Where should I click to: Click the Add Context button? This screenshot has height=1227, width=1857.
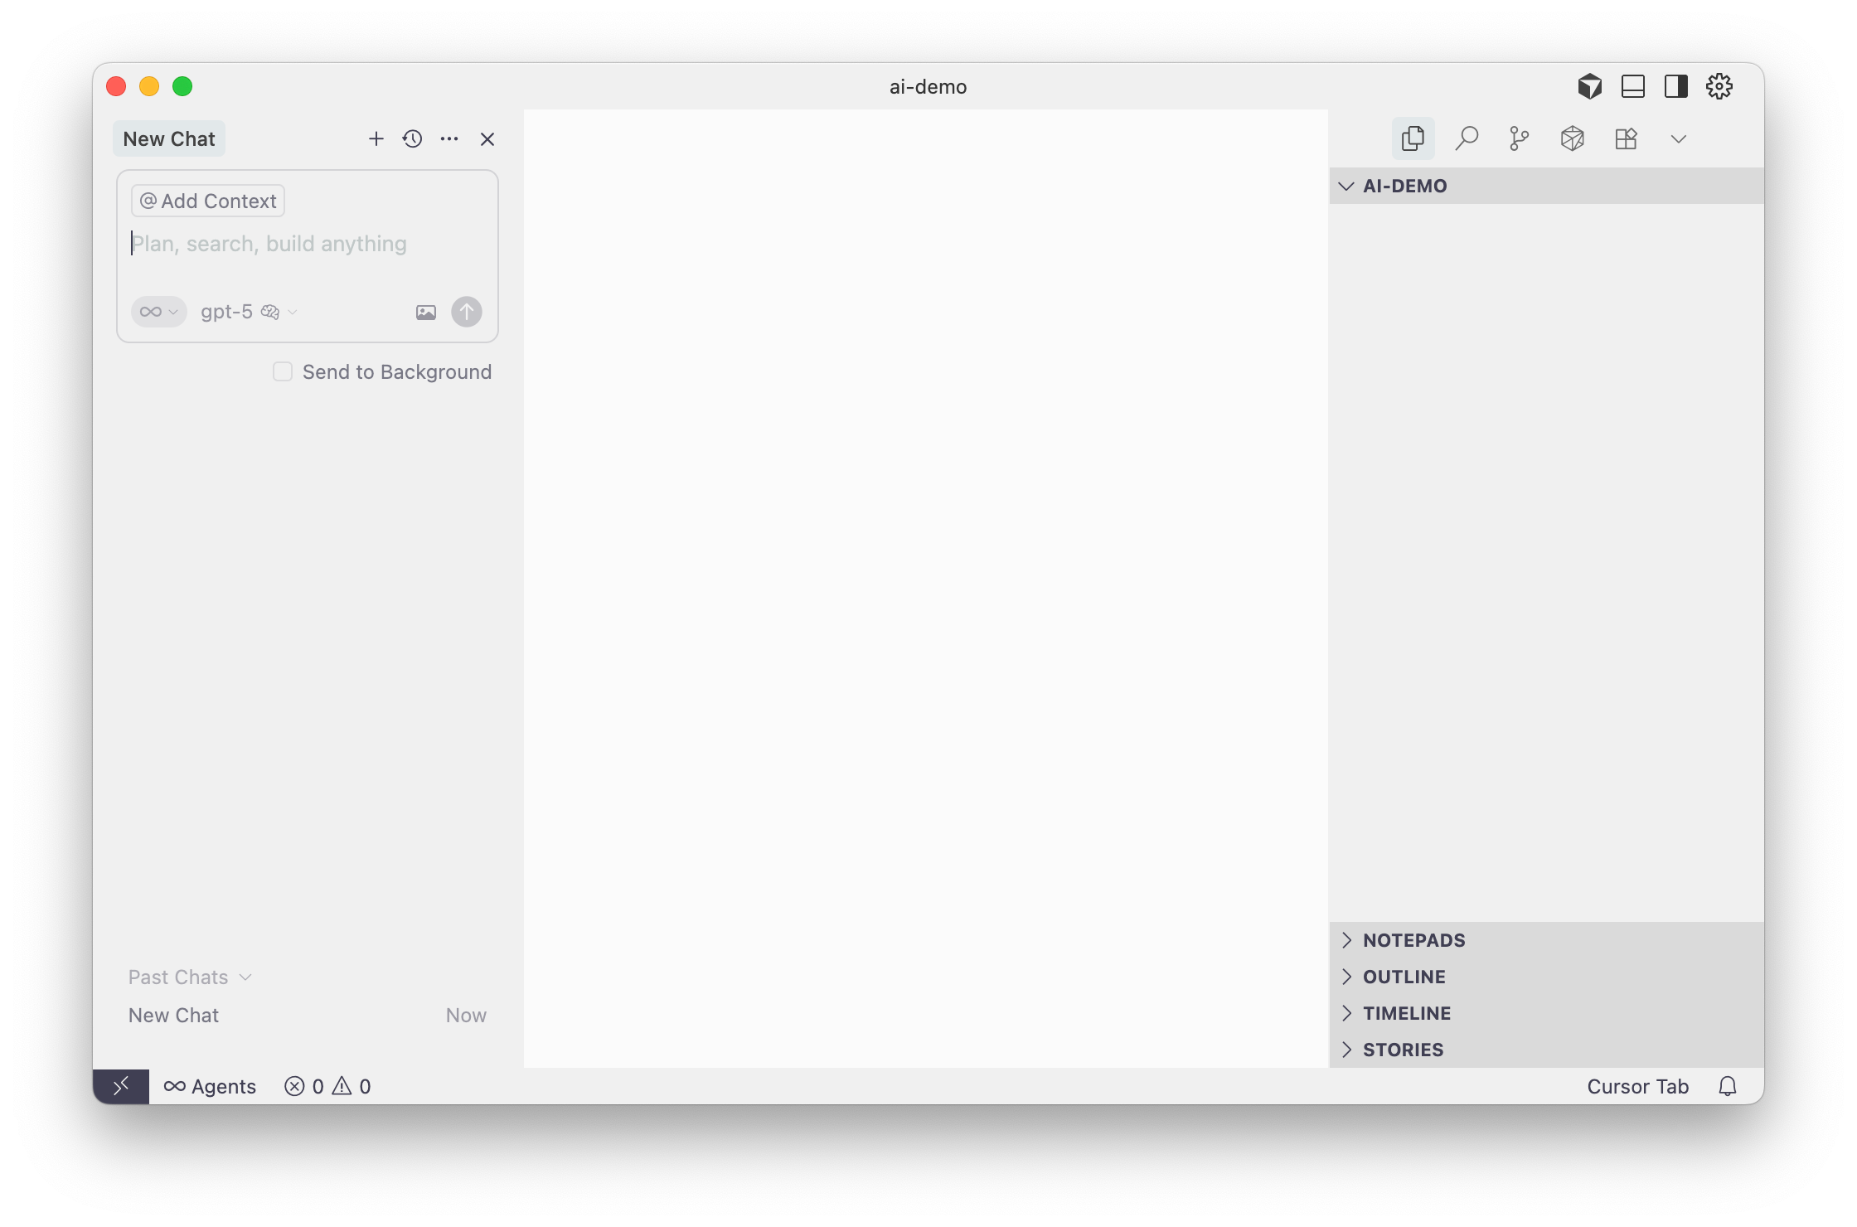coord(208,201)
